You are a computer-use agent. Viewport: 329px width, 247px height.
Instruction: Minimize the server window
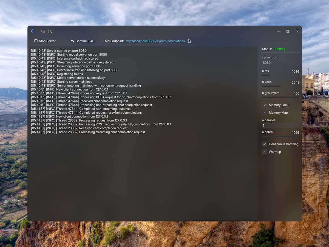(278, 31)
